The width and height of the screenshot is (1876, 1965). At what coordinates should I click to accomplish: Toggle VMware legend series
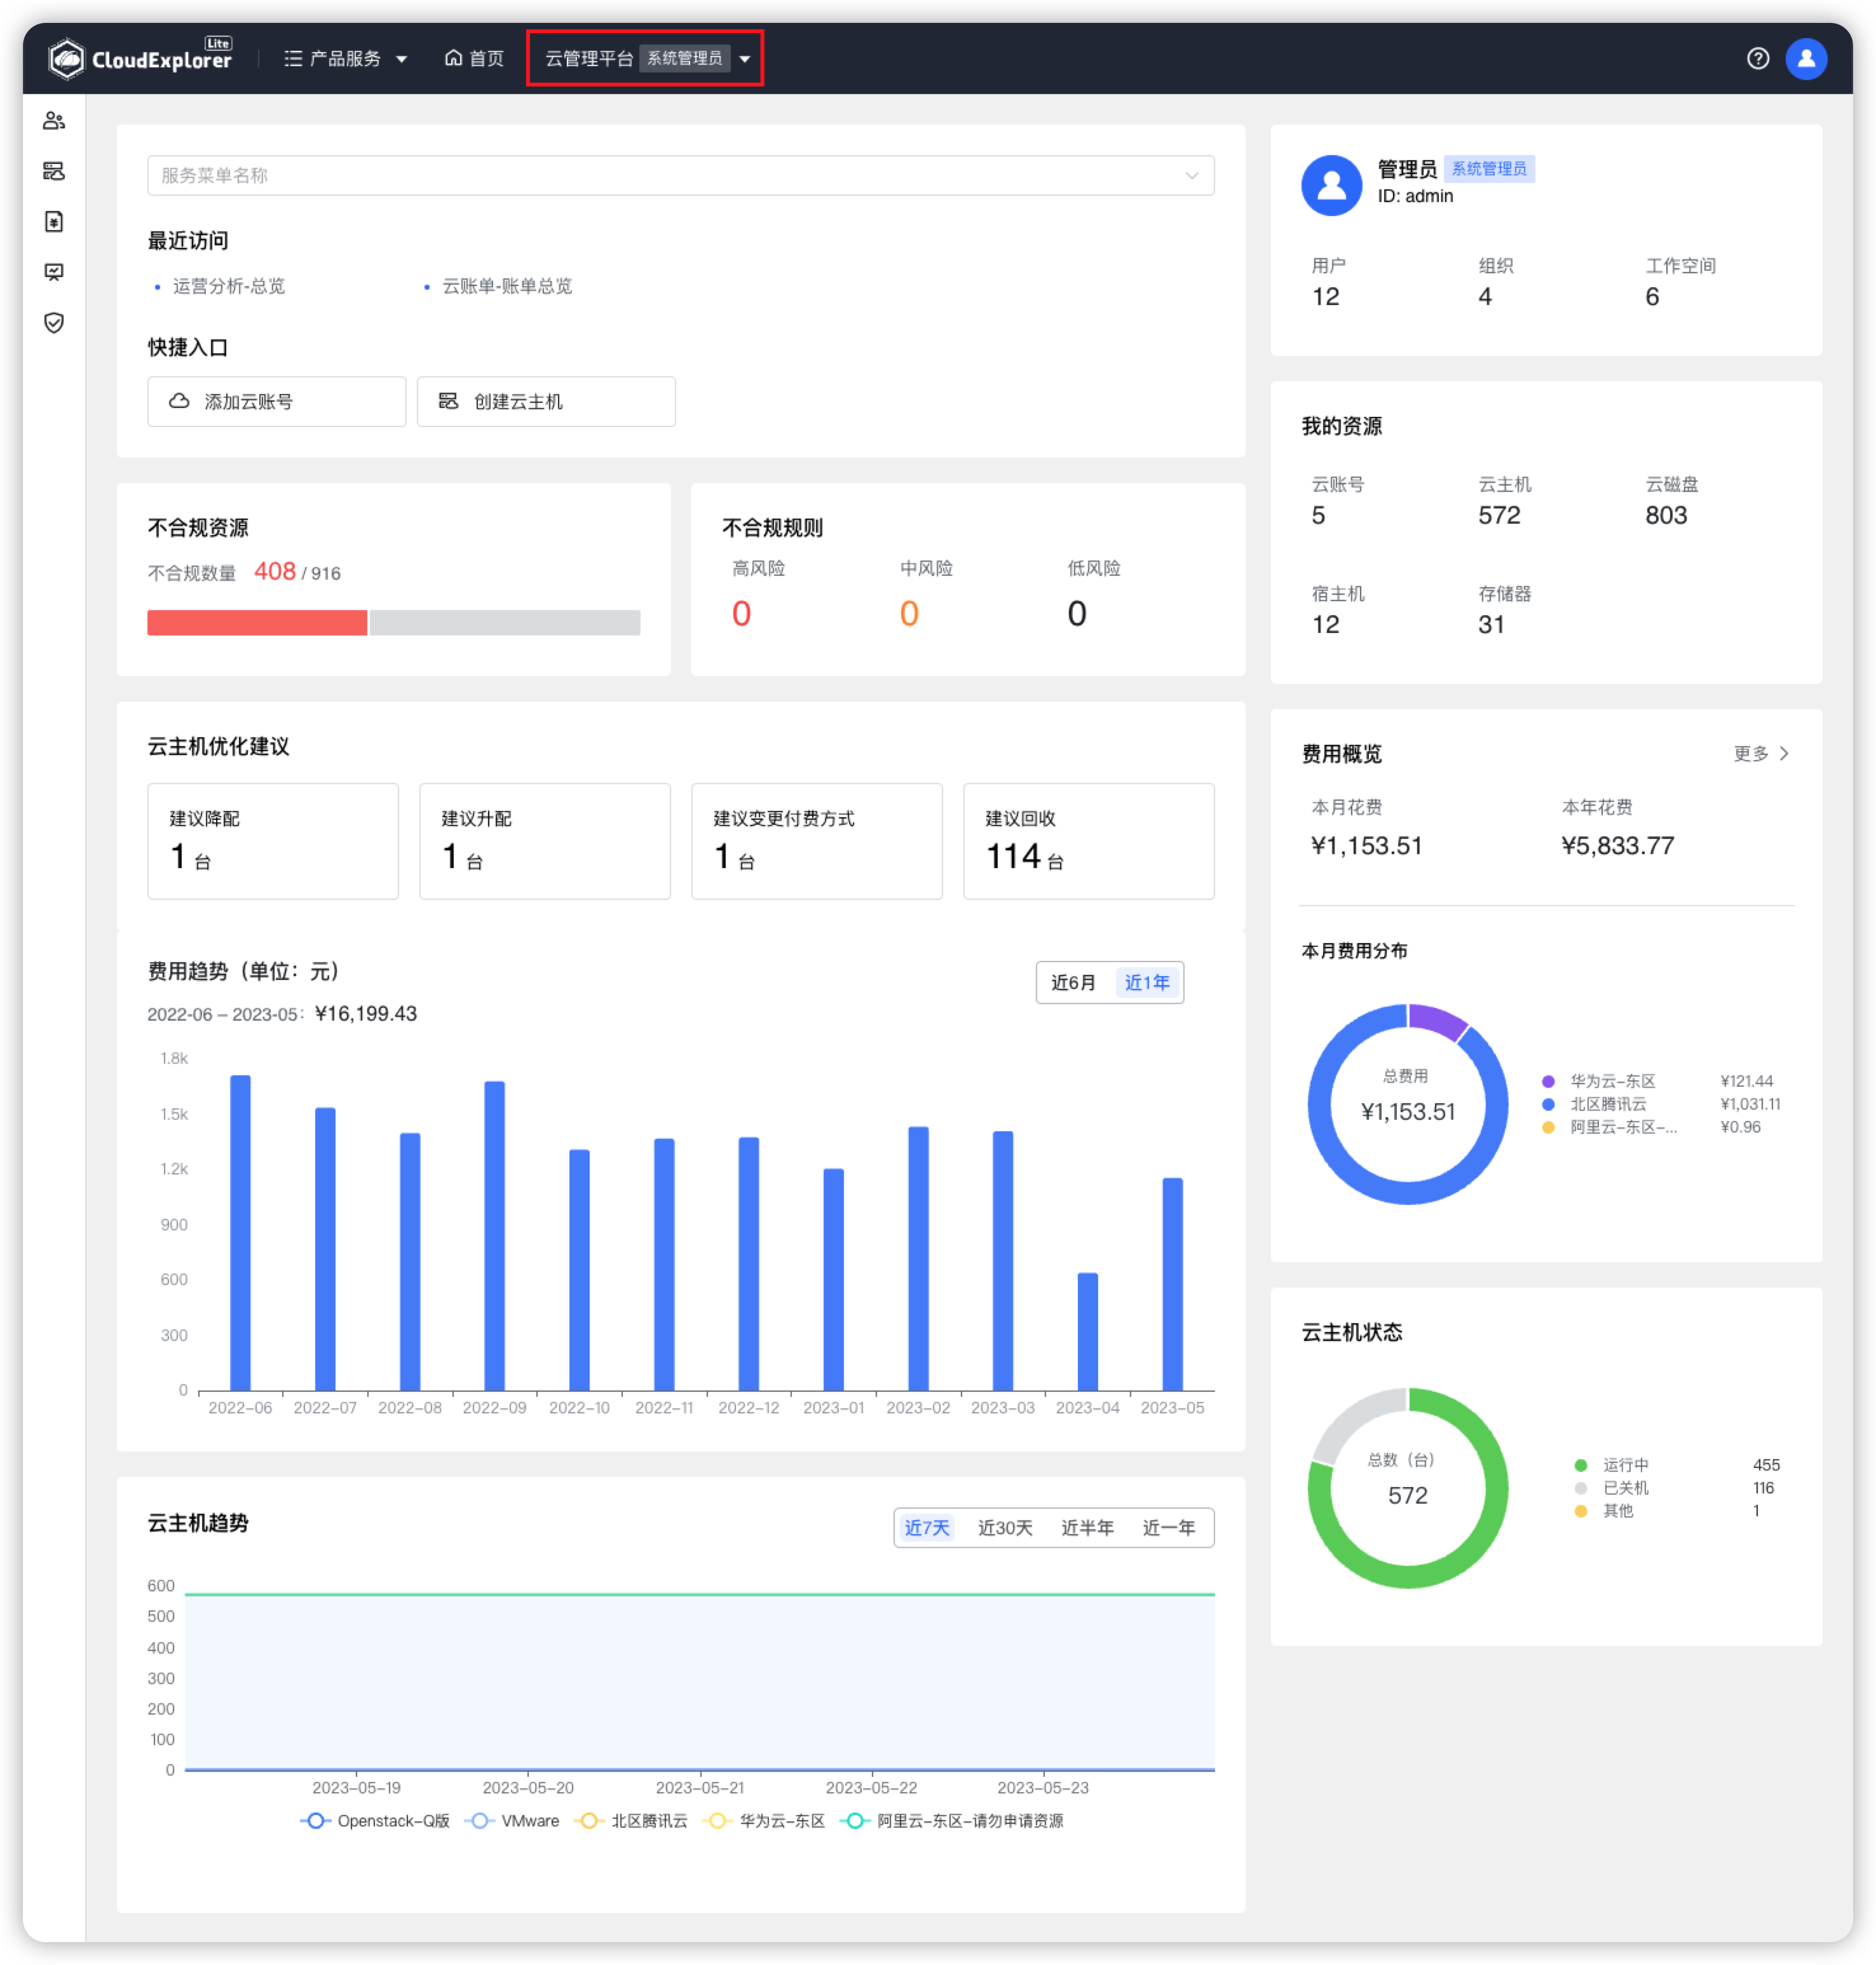click(x=512, y=1820)
